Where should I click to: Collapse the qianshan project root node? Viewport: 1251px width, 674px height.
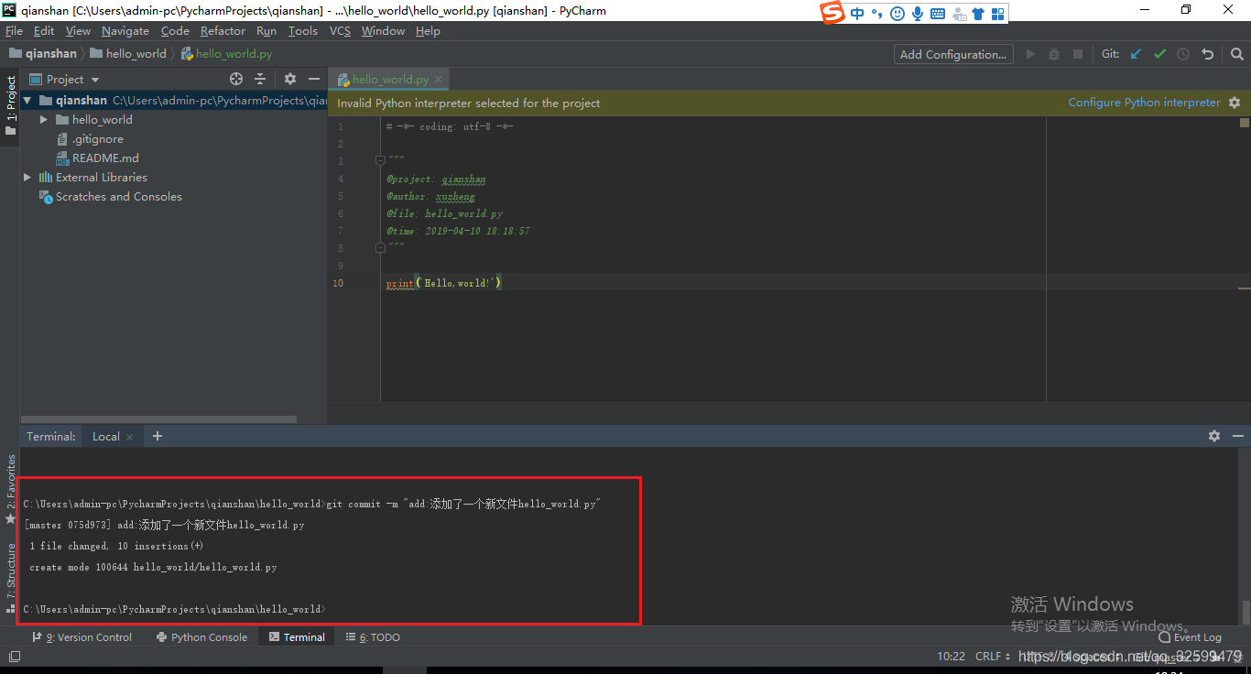click(27, 100)
